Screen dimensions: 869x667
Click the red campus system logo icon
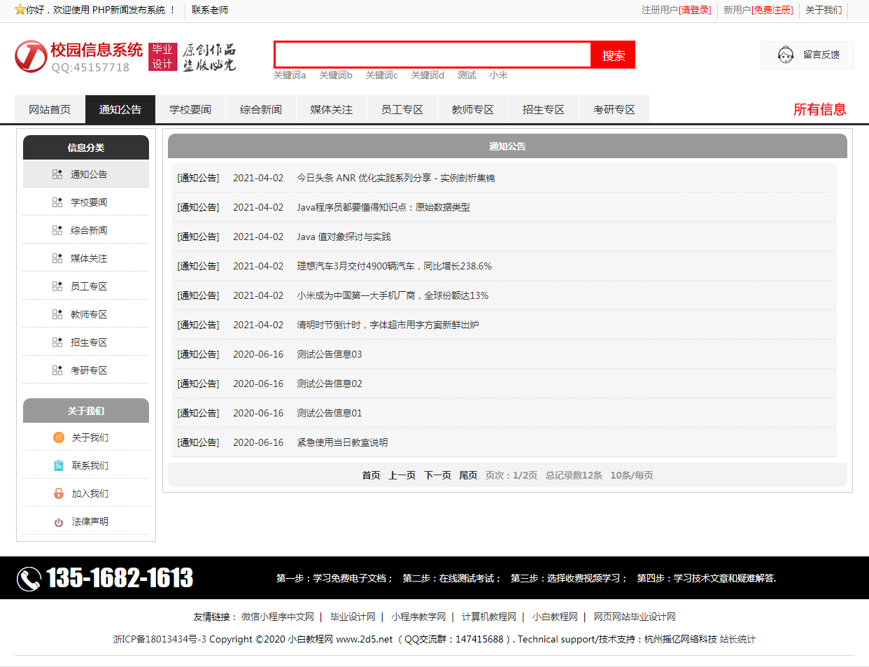click(x=31, y=57)
